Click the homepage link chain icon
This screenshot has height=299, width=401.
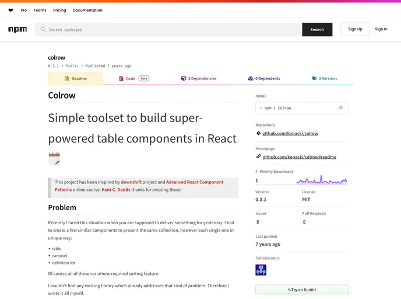258,157
